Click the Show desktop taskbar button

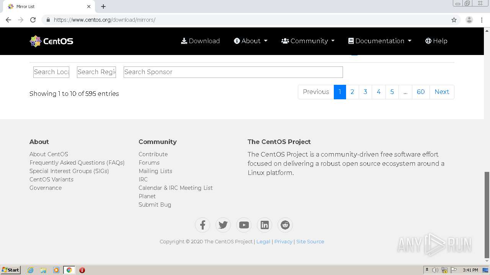point(486,270)
